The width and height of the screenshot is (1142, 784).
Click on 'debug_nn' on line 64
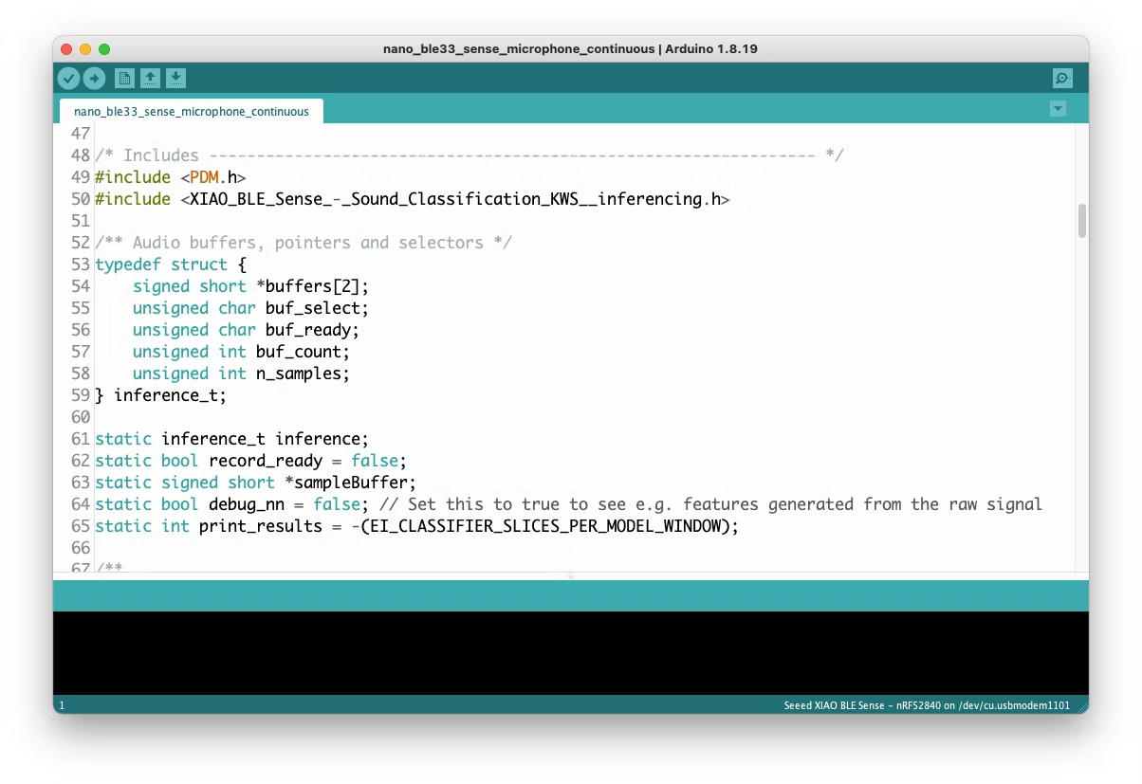pyautogui.click(x=247, y=504)
